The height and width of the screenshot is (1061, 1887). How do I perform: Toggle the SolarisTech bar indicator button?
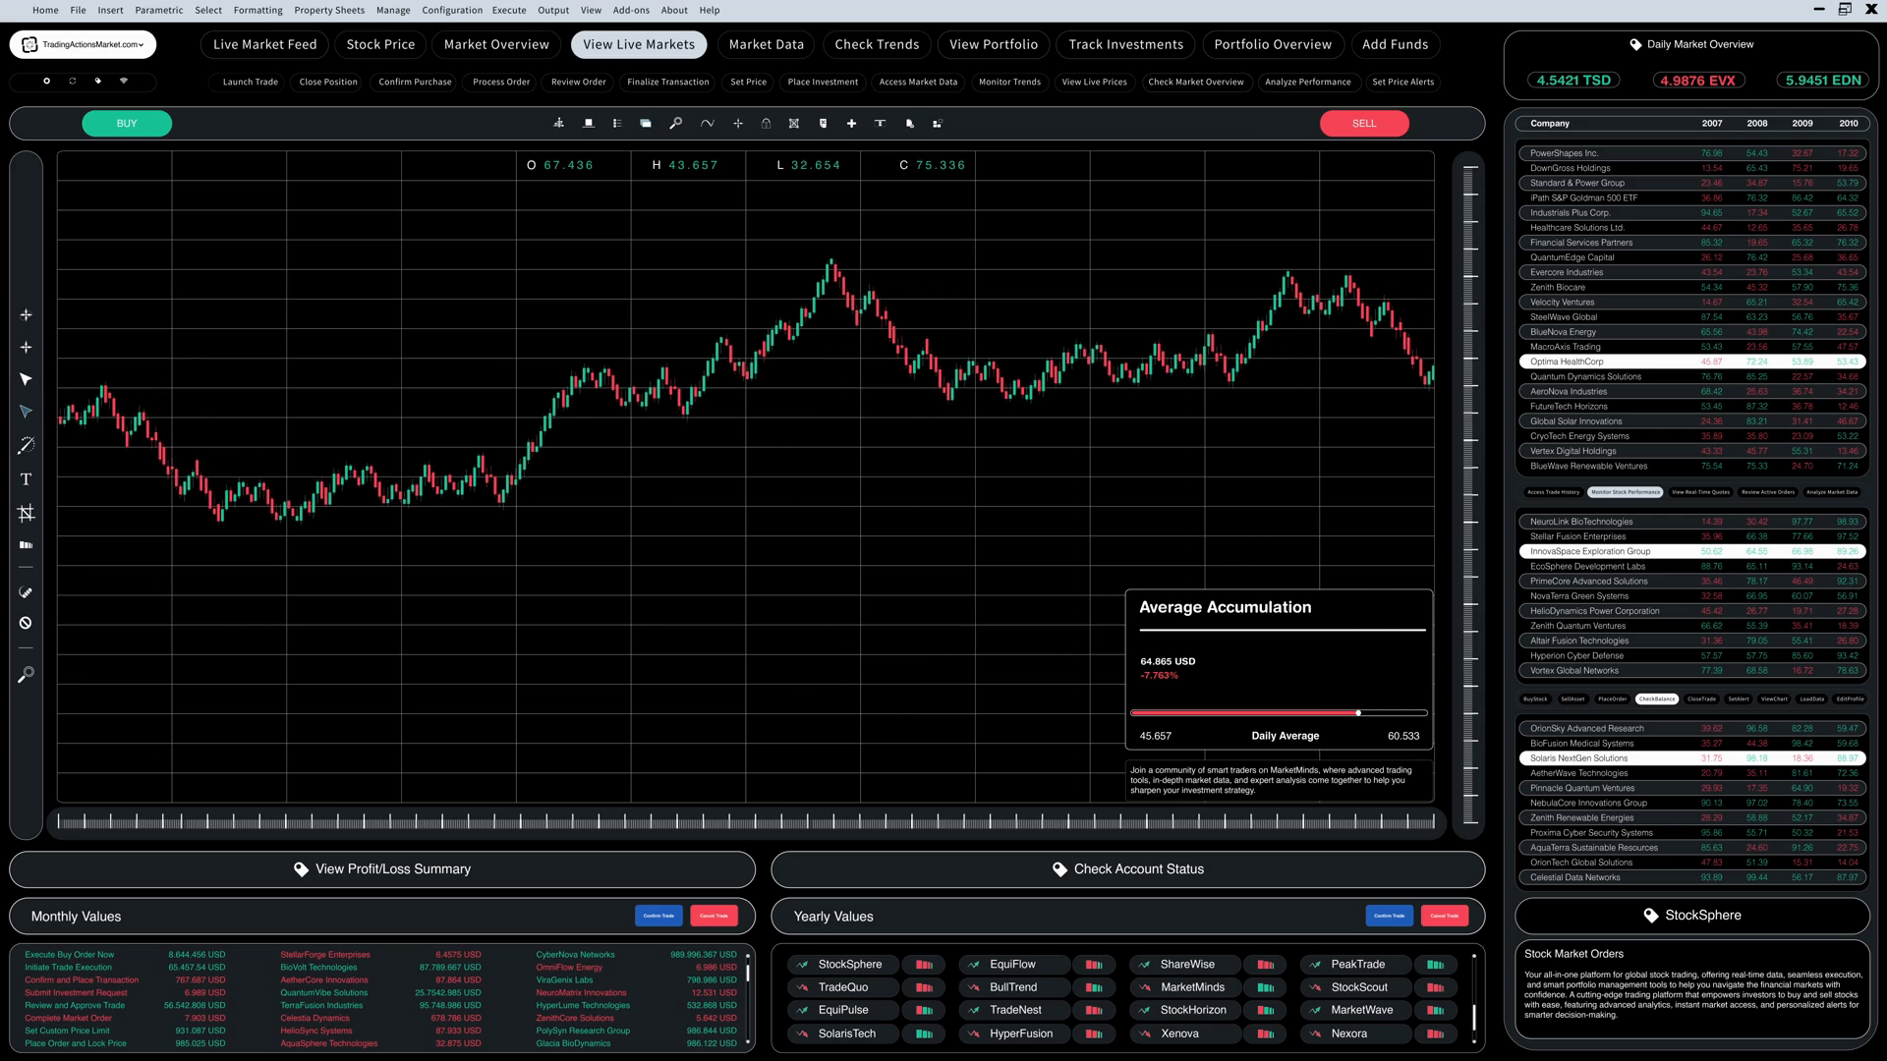[x=924, y=1033]
